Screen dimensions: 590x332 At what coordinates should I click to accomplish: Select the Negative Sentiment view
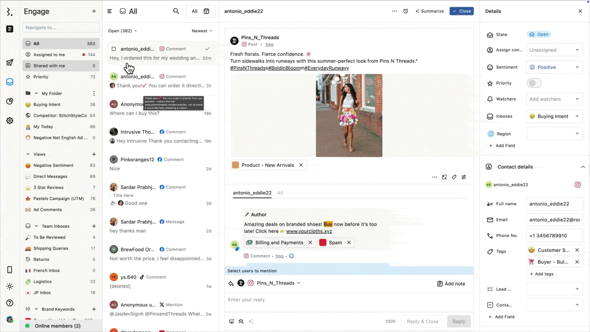pyautogui.click(x=53, y=166)
